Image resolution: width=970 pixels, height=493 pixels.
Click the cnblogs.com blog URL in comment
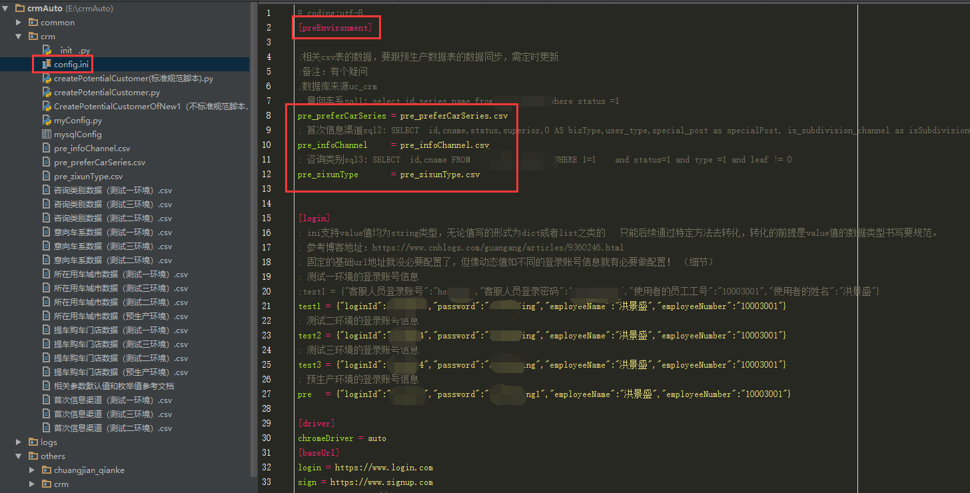click(x=498, y=248)
